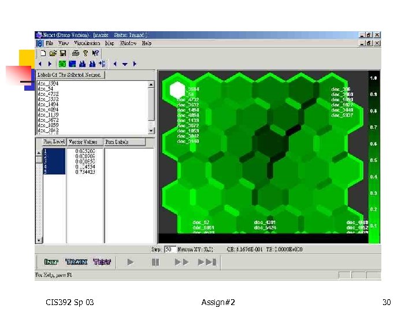
Task: Click the up arrow of the labels list scrollbar
Action: [x=151, y=84]
